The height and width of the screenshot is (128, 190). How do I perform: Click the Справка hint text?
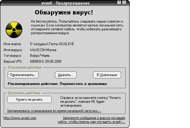pyautogui.click(x=90, y=102)
